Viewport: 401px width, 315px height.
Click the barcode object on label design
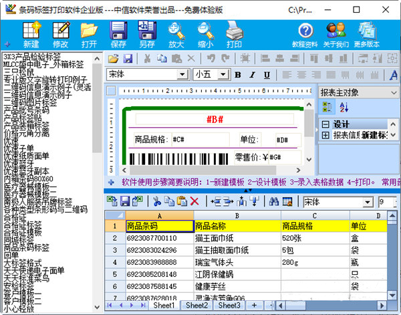(x=178, y=159)
